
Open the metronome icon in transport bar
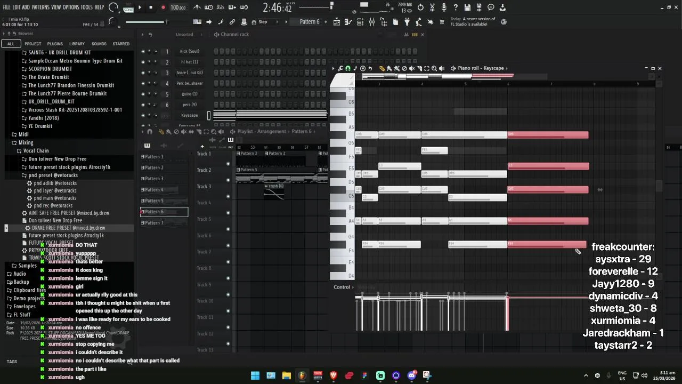coord(197,7)
